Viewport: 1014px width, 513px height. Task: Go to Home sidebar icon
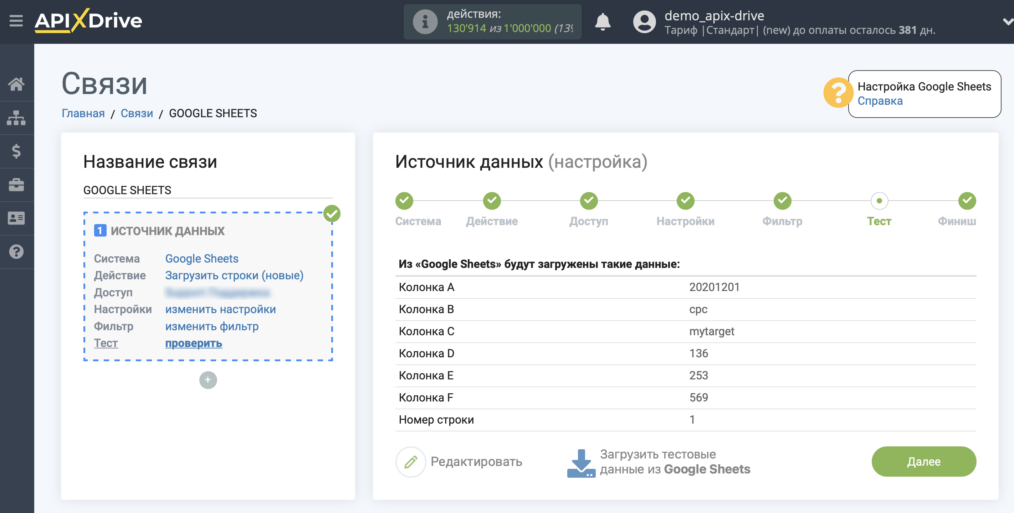tap(16, 84)
